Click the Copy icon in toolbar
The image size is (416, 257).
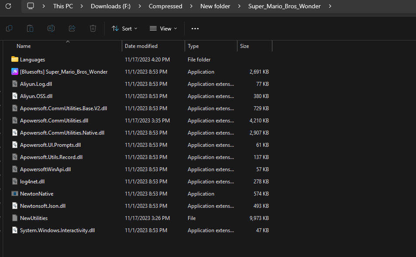click(9, 28)
